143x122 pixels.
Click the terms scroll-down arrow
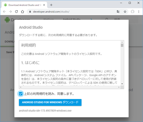tap(122, 84)
